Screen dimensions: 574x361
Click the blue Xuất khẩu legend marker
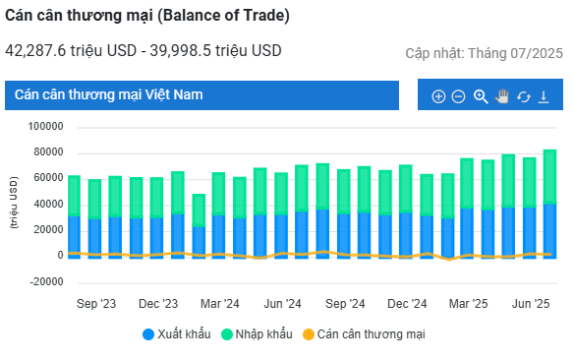point(148,334)
